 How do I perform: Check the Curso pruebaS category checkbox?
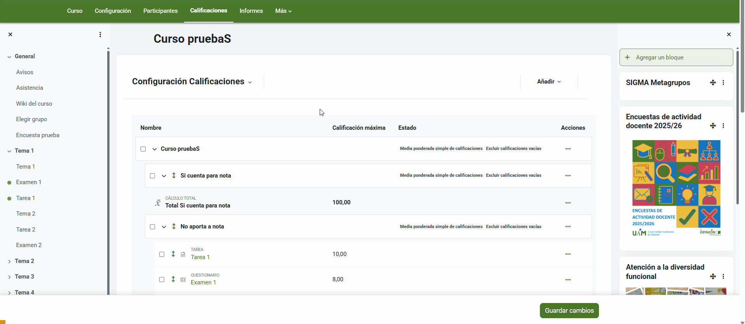coord(143,149)
